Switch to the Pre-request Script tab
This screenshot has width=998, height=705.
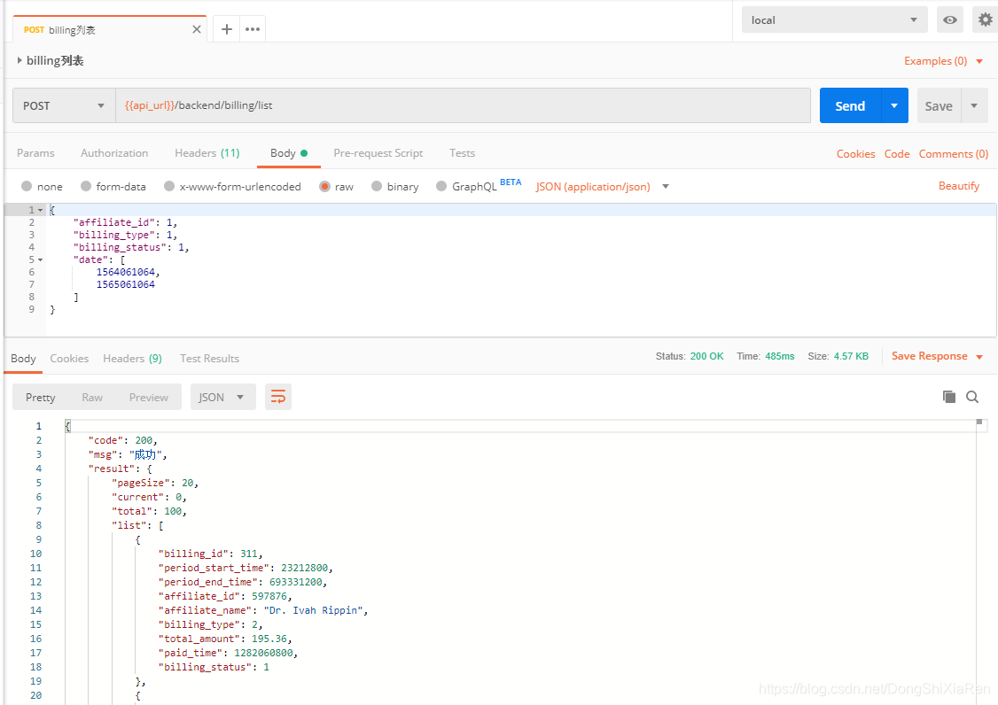[378, 153]
